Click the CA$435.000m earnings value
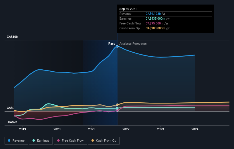 pos(155,18)
